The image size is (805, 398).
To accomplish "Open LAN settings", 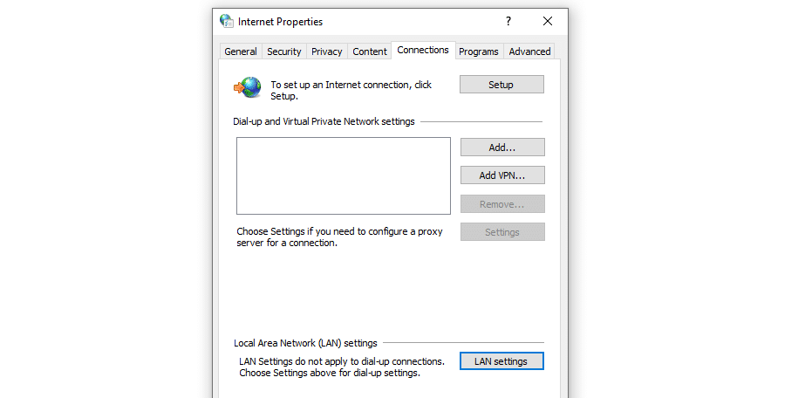I will click(x=501, y=361).
